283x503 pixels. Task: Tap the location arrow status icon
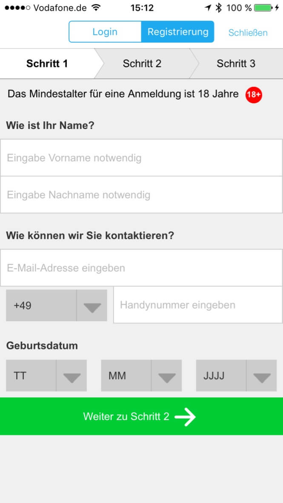(208, 8)
